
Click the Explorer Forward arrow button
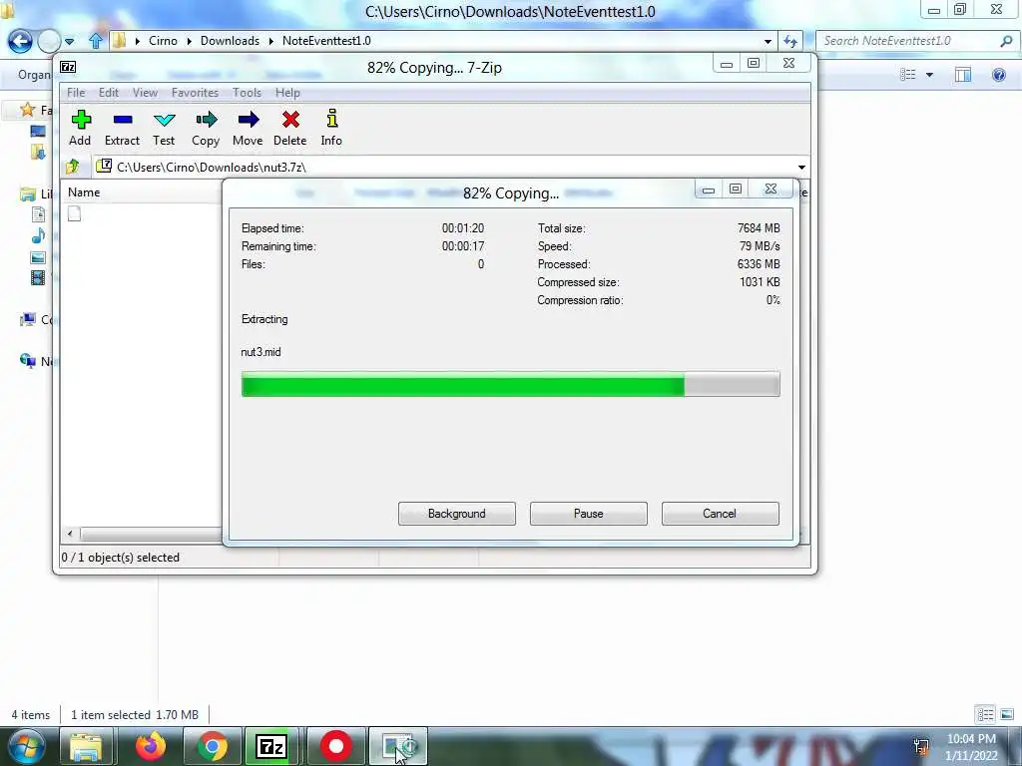(49, 41)
